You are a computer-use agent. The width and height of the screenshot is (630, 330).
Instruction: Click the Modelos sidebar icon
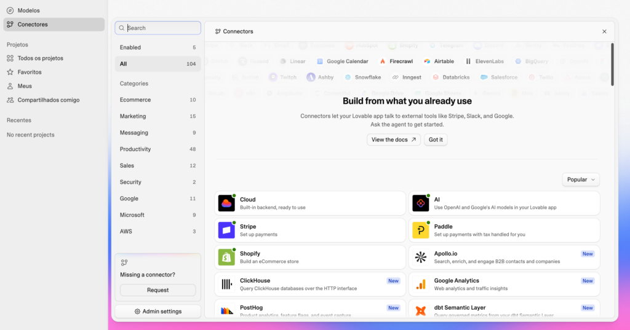(x=10, y=10)
